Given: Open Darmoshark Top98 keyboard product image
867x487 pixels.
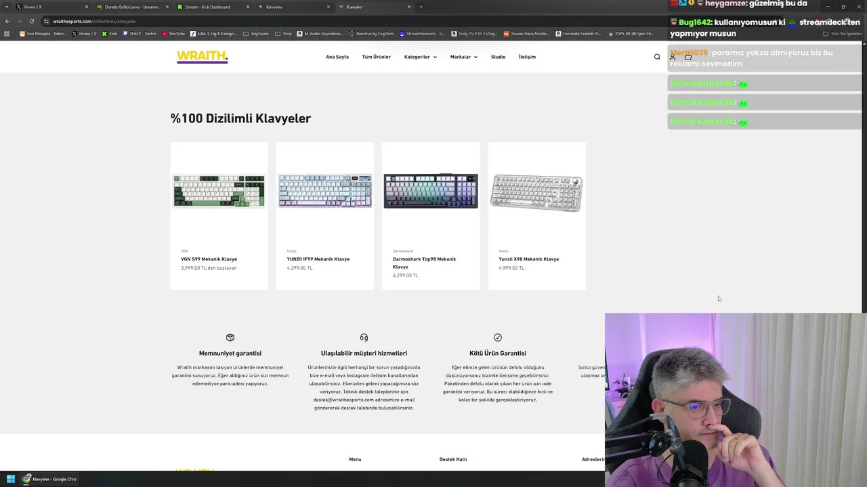Looking at the screenshot, I should point(431,191).
